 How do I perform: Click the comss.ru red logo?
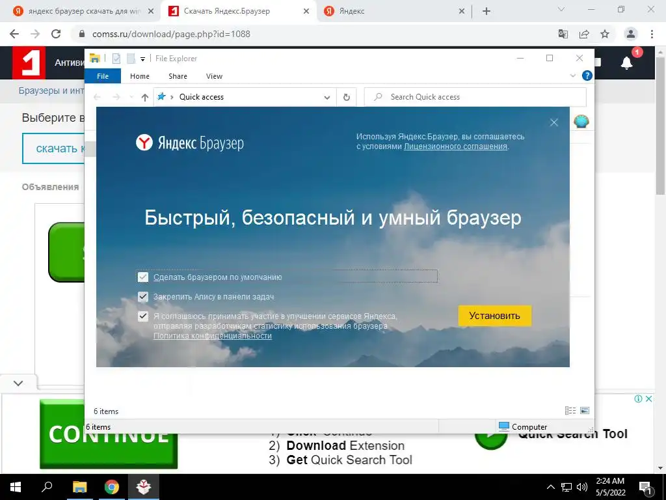tap(29, 63)
